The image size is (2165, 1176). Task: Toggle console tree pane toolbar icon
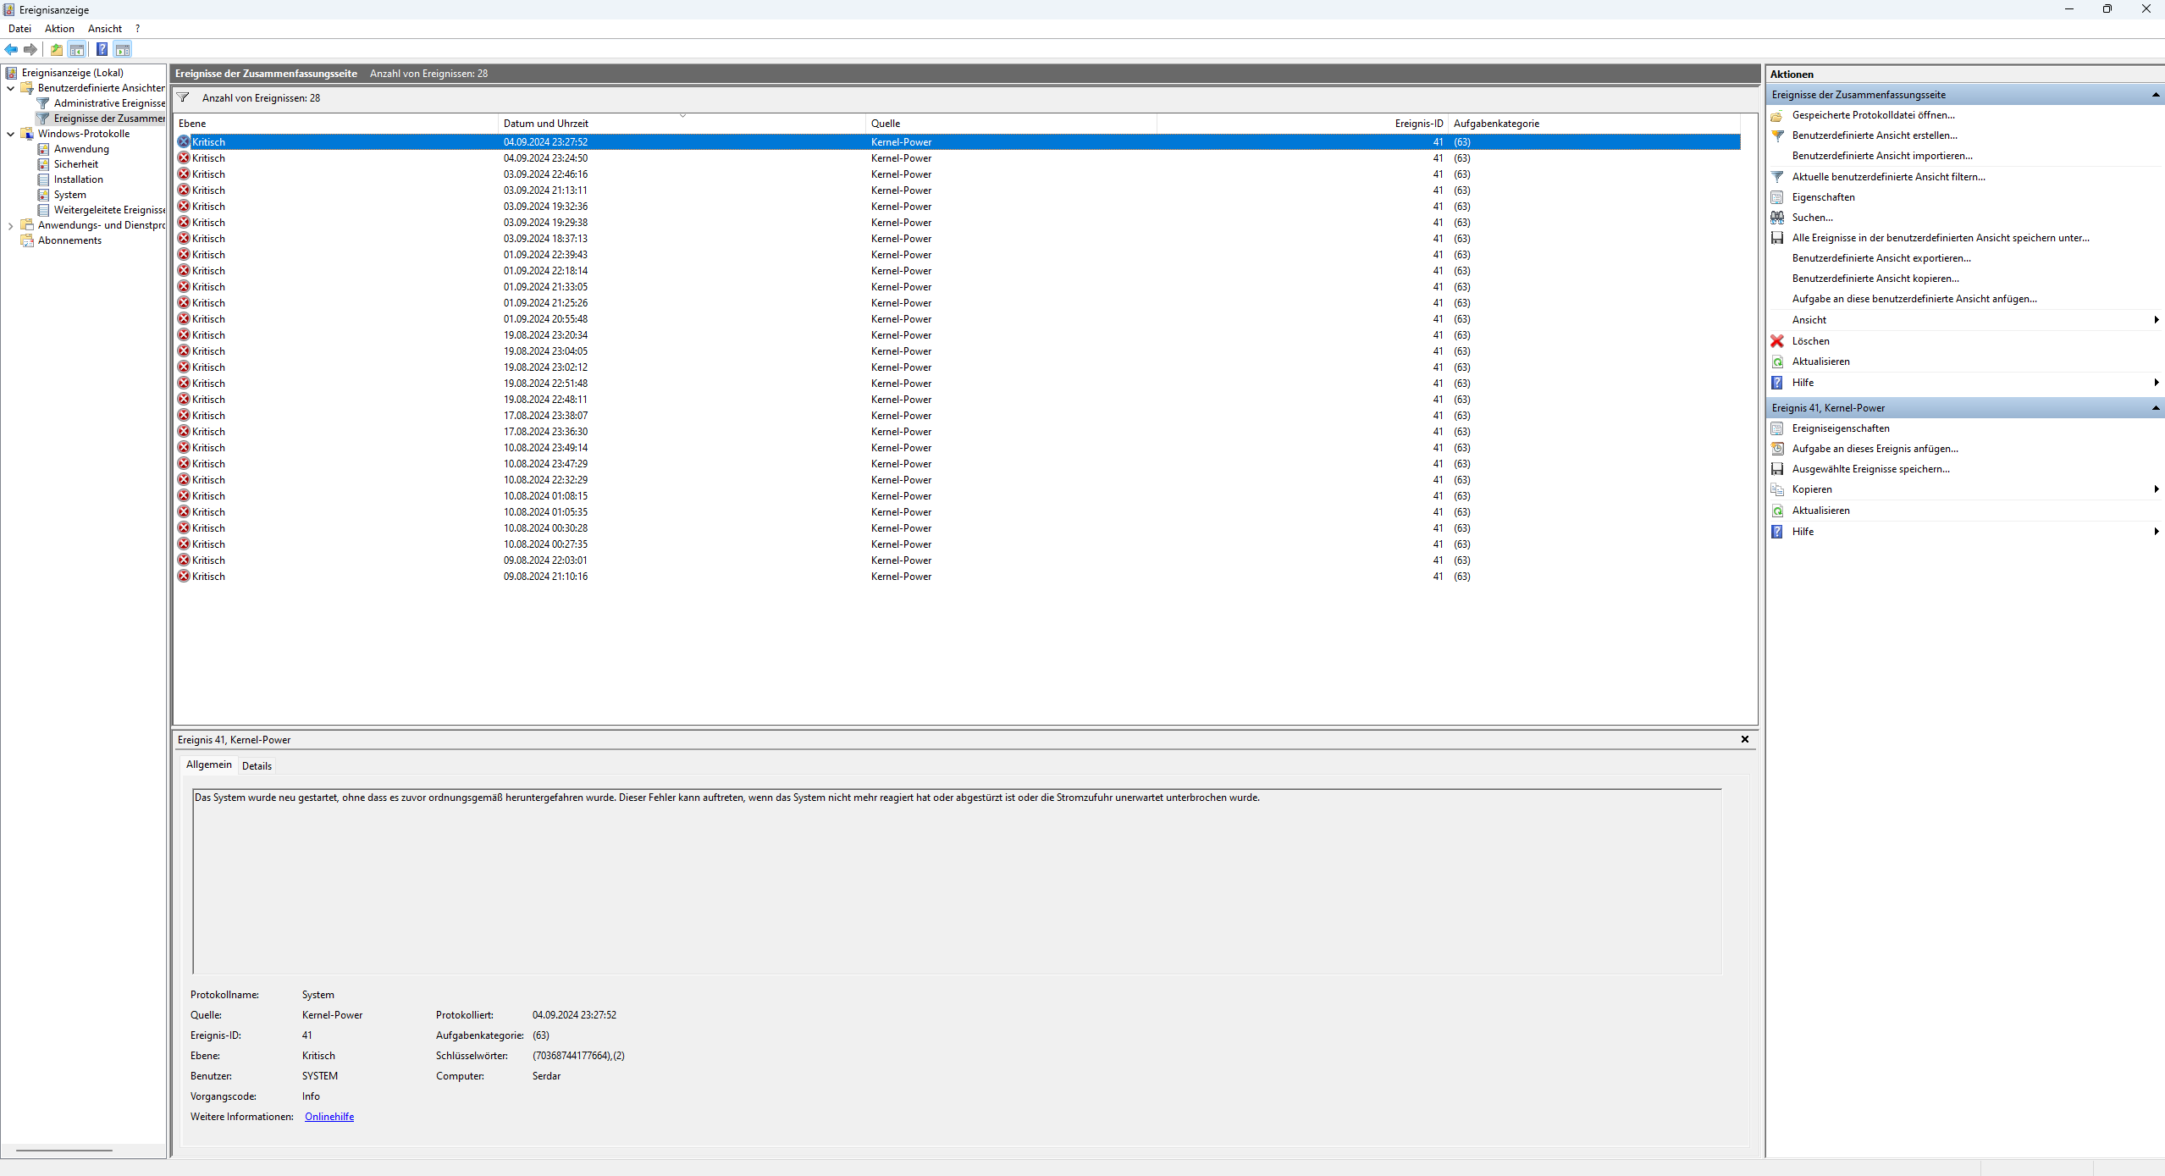(x=77, y=49)
